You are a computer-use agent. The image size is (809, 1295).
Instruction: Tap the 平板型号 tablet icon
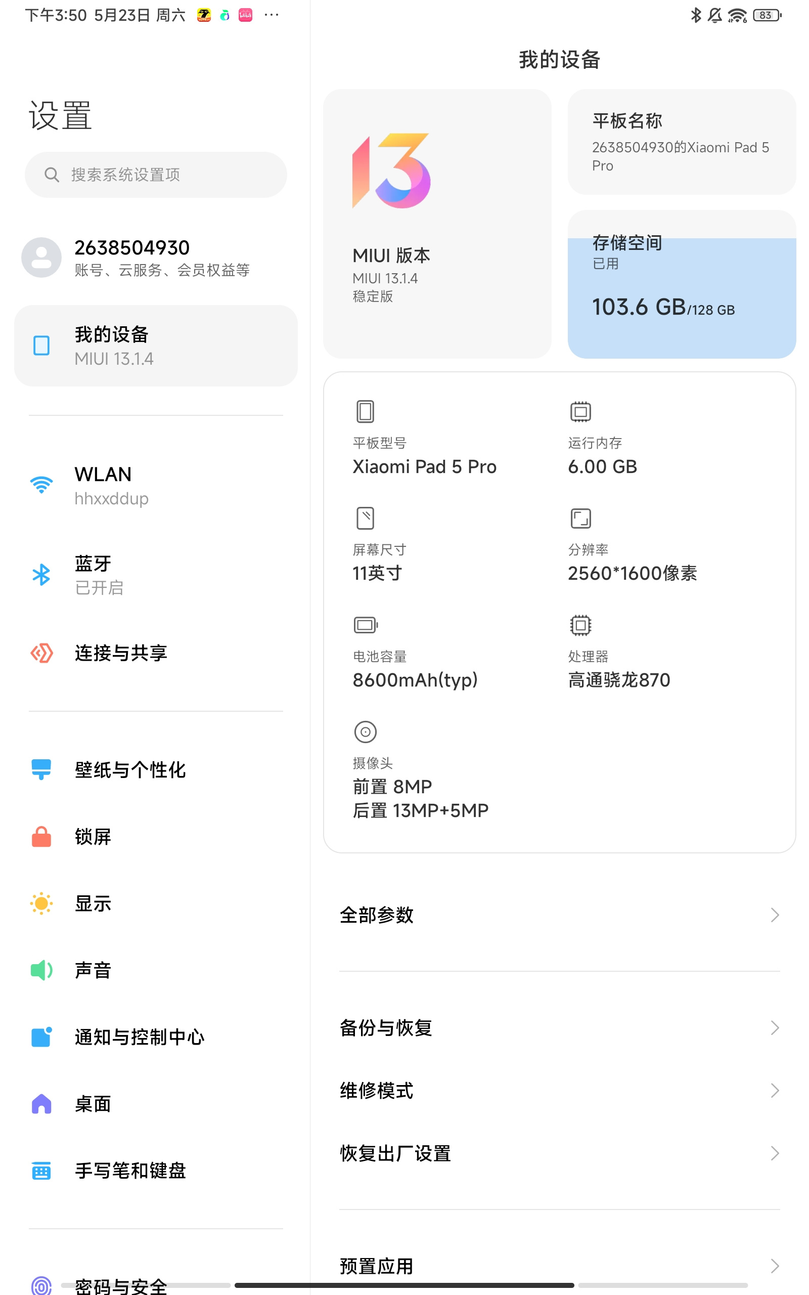click(x=366, y=411)
